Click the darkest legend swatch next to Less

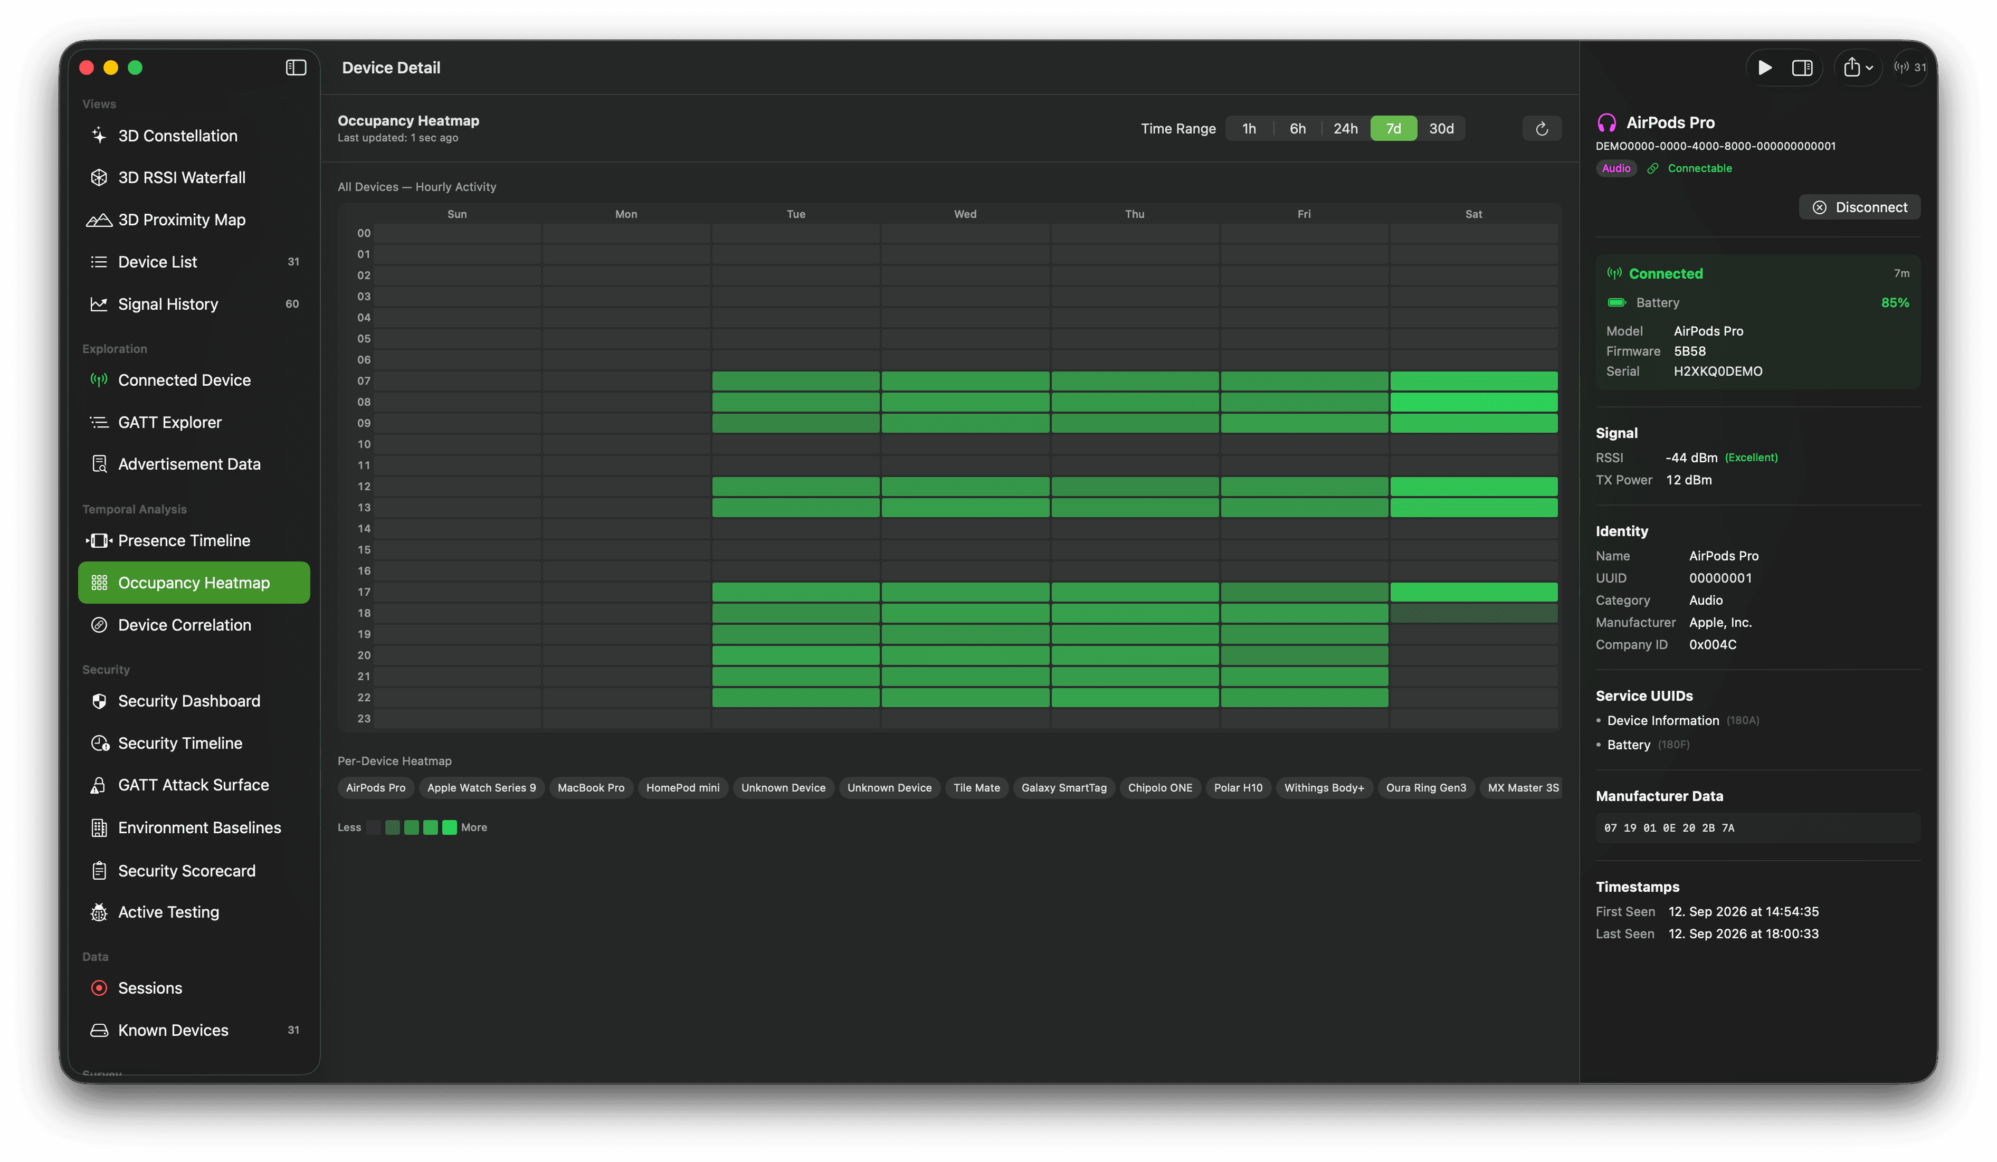click(x=373, y=827)
